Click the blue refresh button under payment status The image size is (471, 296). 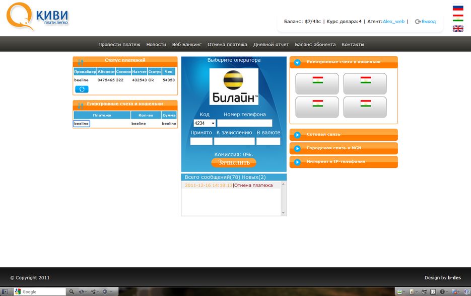(82, 89)
